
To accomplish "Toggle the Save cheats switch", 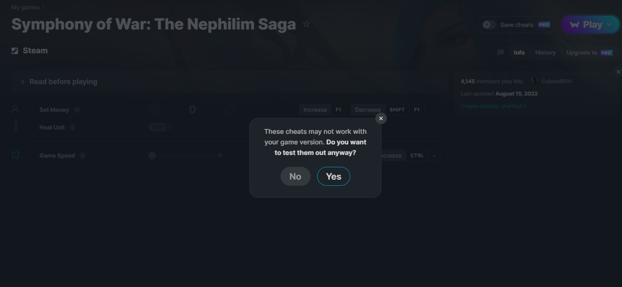I will [x=489, y=25].
